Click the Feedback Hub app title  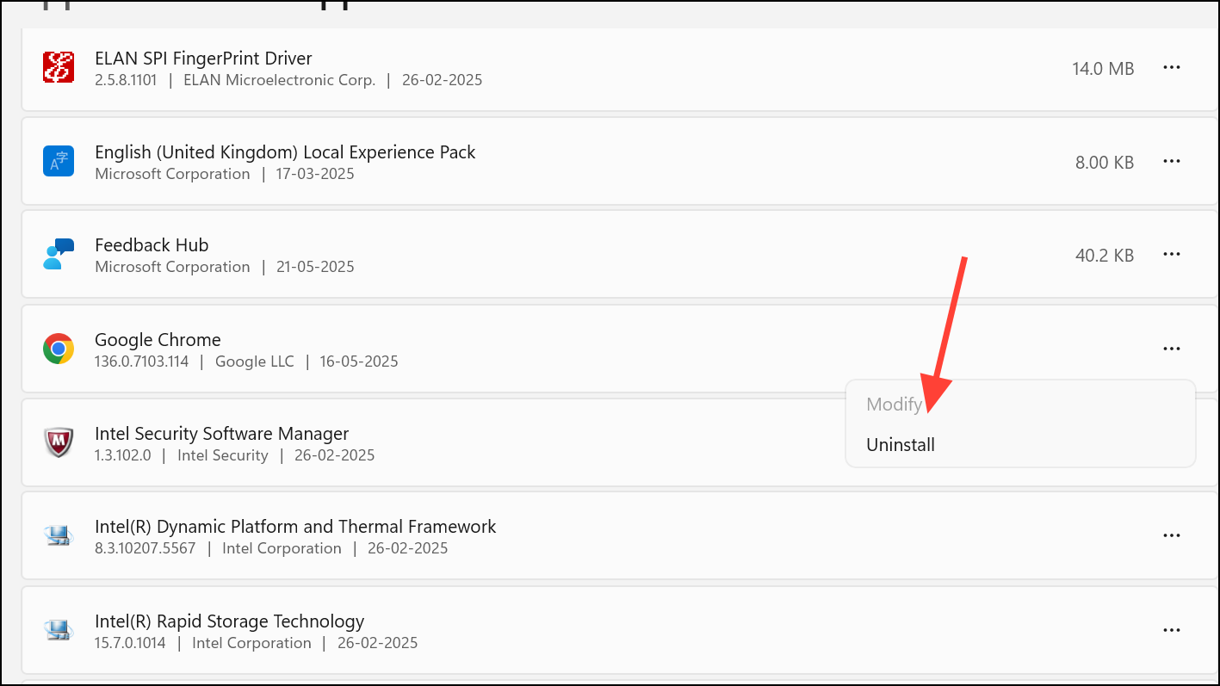click(x=152, y=245)
